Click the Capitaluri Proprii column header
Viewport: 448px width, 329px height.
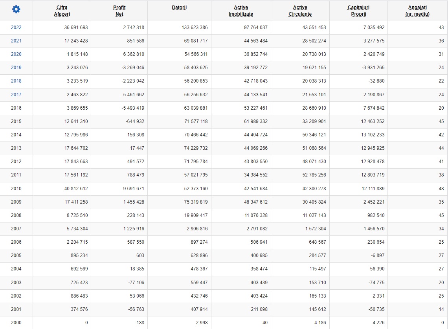(x=358, y=11)
